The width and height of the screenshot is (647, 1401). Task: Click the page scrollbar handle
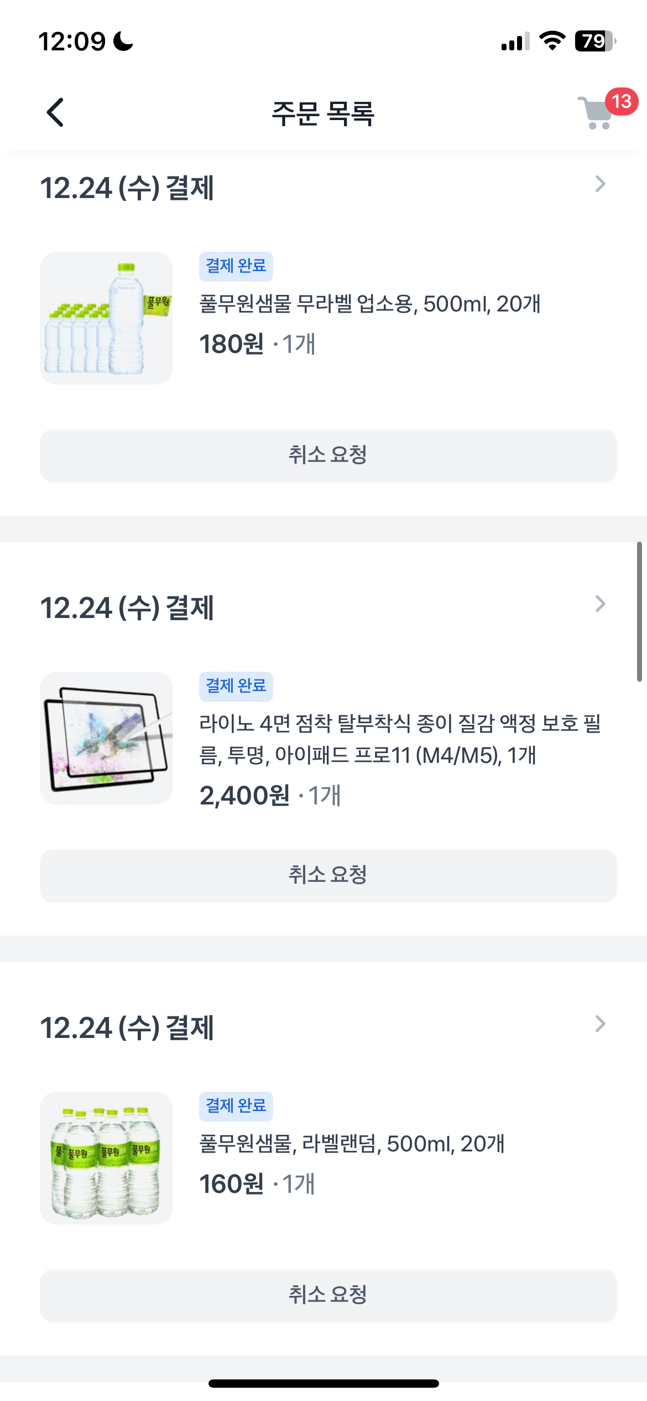639,612
